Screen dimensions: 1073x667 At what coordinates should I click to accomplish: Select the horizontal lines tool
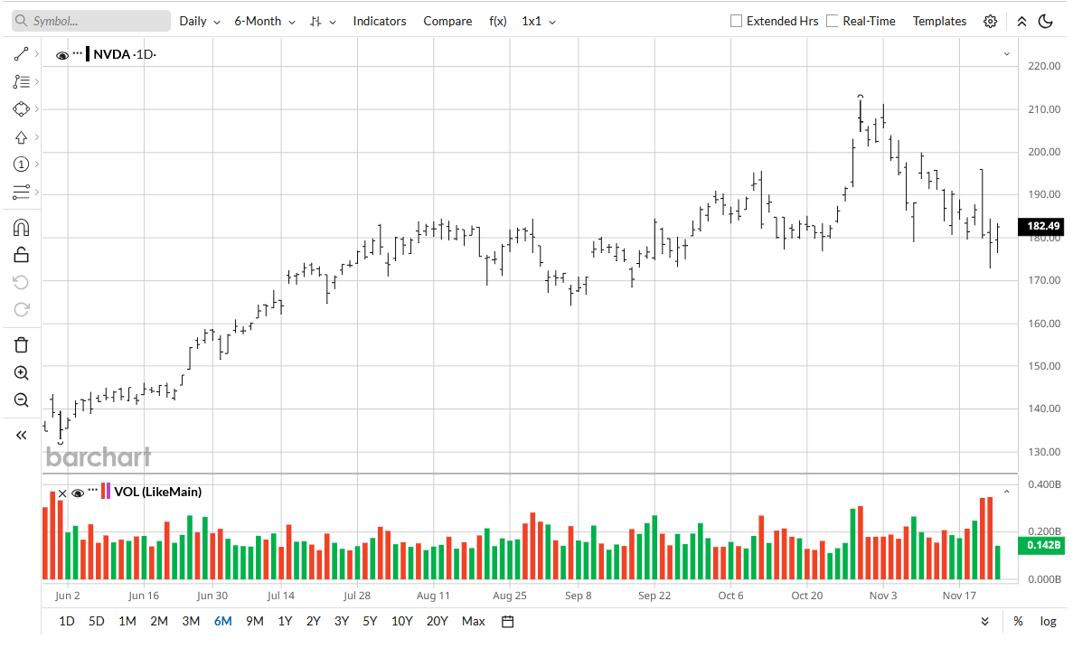click(x=21, y=193)
